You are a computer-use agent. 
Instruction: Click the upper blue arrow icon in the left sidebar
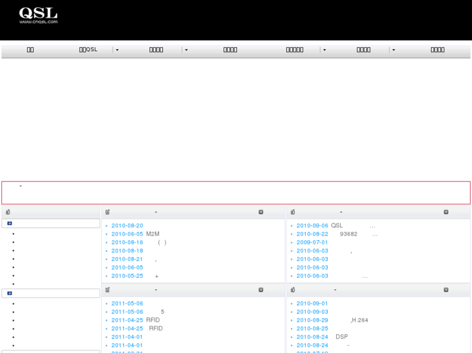[x=10, y=223]
